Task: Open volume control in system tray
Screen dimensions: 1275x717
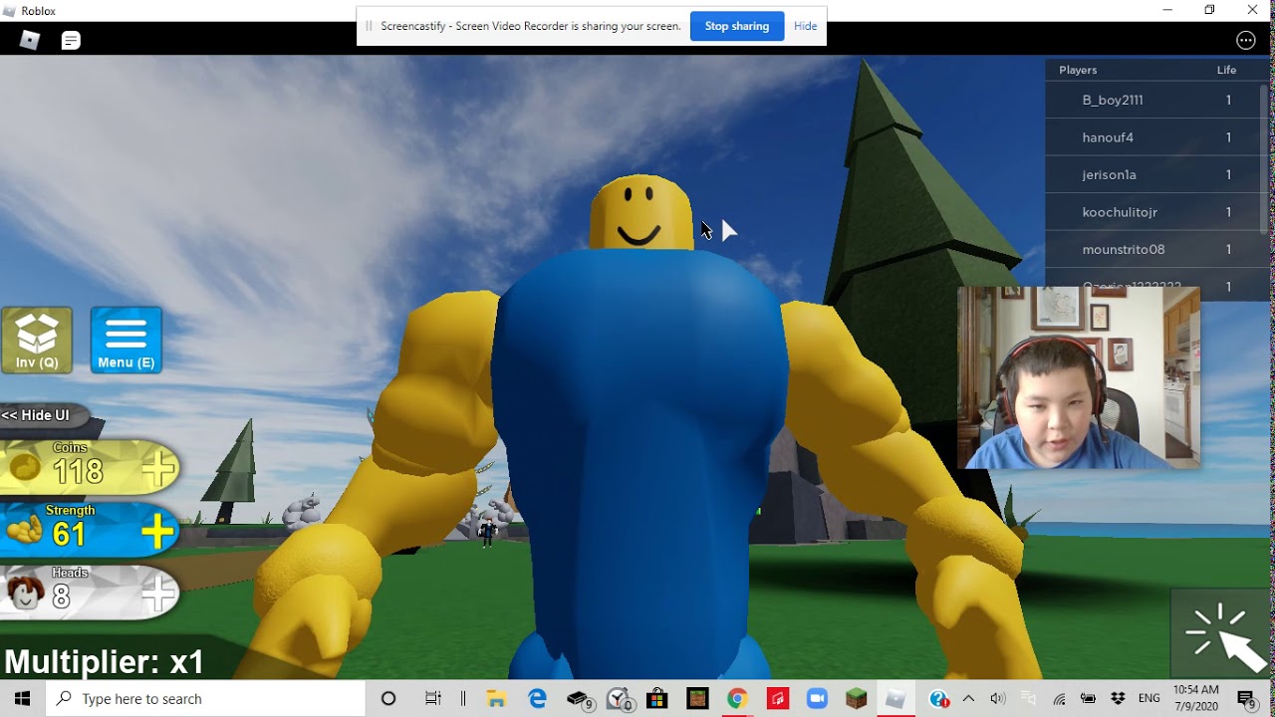Action: [998, 699]
